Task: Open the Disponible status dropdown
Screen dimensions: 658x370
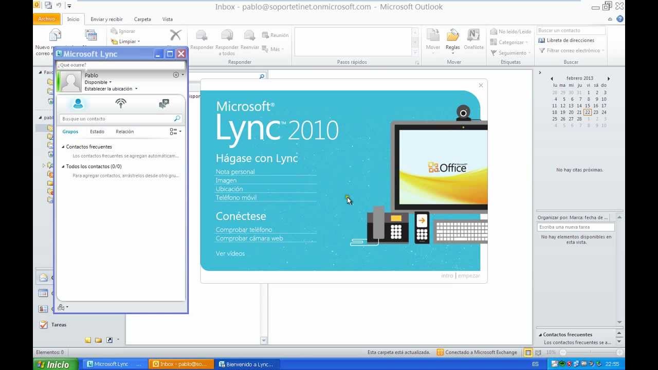Action: click(x=98, y=82)
